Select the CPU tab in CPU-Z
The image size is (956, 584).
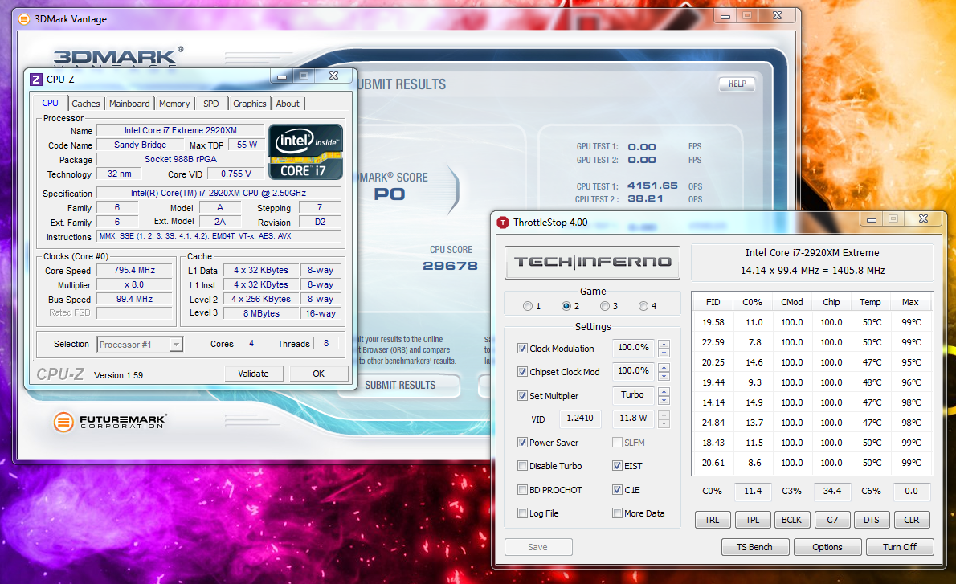50,103
